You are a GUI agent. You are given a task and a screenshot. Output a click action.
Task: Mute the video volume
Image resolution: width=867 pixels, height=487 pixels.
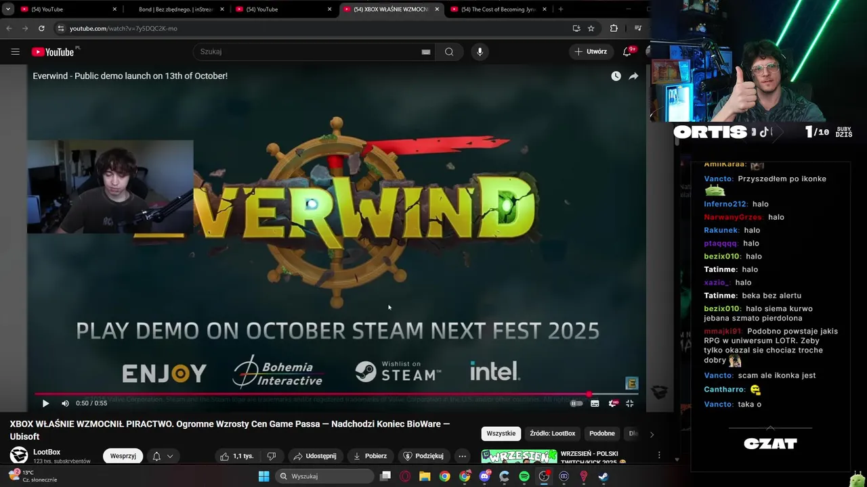pyautogui.click(x=65, y=403)
